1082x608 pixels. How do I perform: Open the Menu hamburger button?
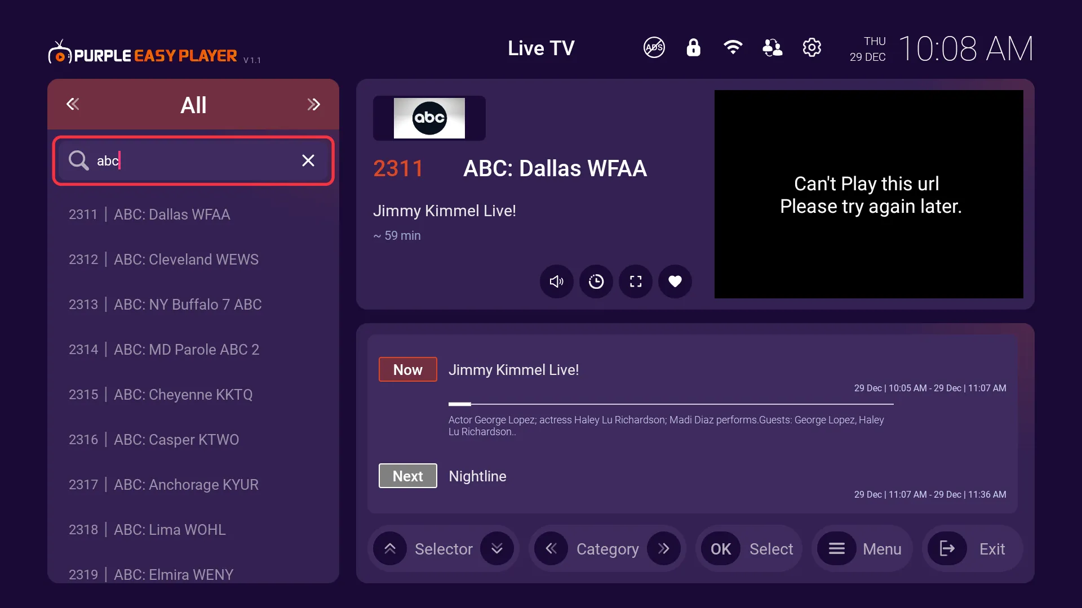pyautogui.click(x=837, y=549)
